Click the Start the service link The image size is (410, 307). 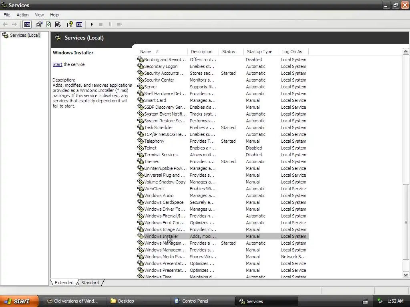tap(57, 64)
